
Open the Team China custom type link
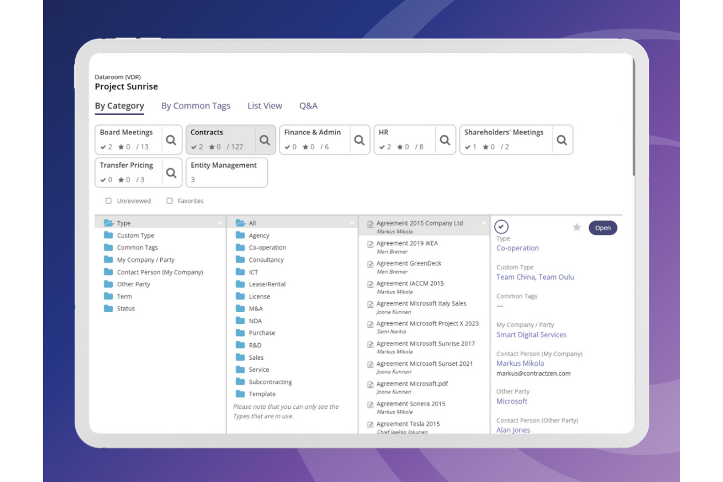click(515, 277)
